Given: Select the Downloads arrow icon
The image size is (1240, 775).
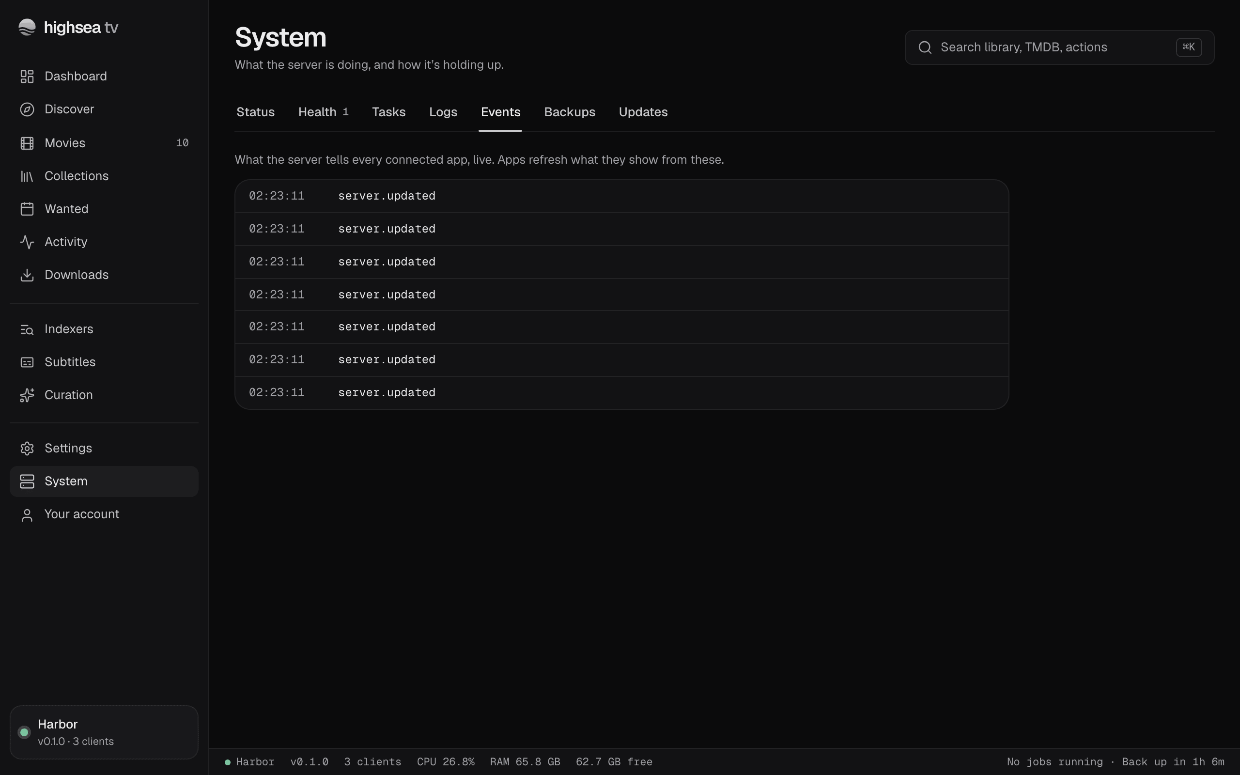Looking at the screenshot, I should click(x=27, y=275).
